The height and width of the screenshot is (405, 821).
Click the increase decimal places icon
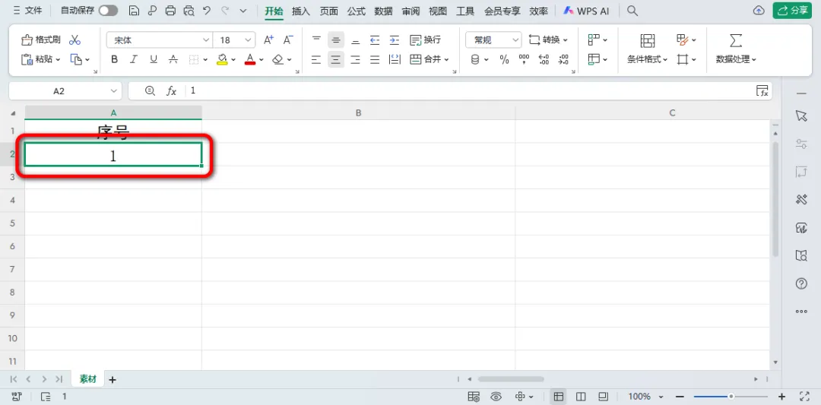[x=544, y=60]
